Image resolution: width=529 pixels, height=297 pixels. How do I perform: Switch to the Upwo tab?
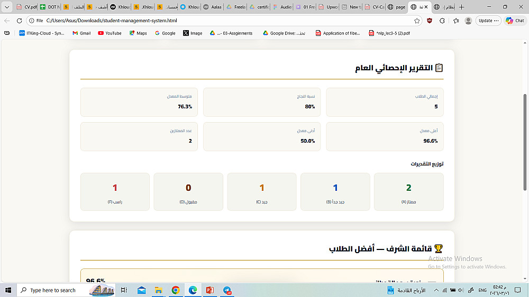point(328,7)
